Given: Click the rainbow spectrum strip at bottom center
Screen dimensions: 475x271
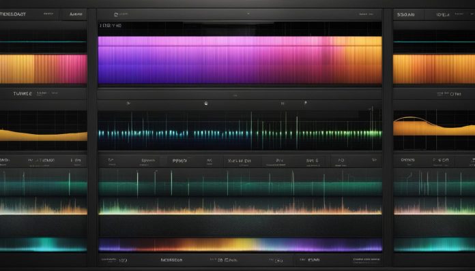Looking at the screenshot, I should [240, 244].
